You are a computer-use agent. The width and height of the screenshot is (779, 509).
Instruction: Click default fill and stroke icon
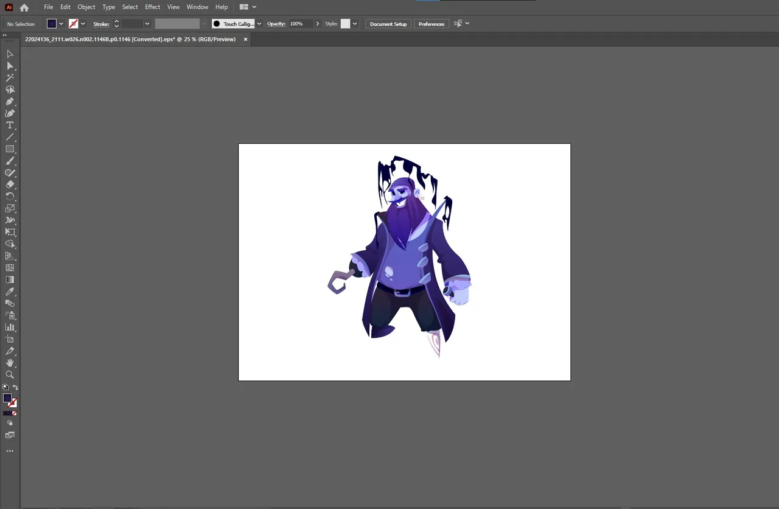click(x=5, y=387)
